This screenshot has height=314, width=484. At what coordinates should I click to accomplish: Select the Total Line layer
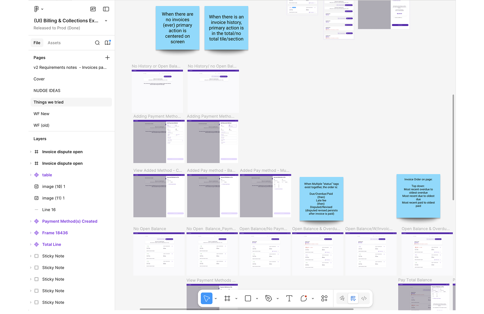52,245
